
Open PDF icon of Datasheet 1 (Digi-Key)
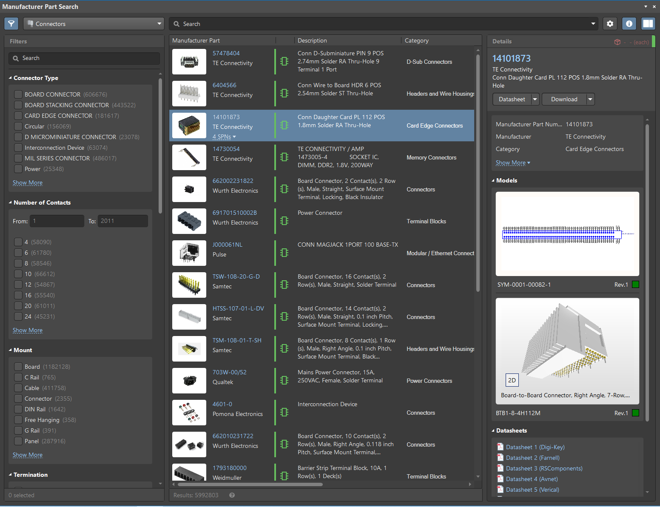[x=501, y=447]
